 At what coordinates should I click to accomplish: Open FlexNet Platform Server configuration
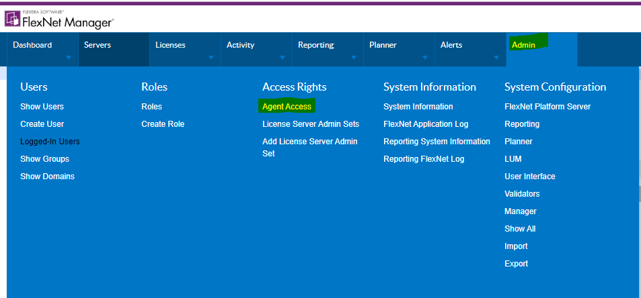(x=548, y=107)
